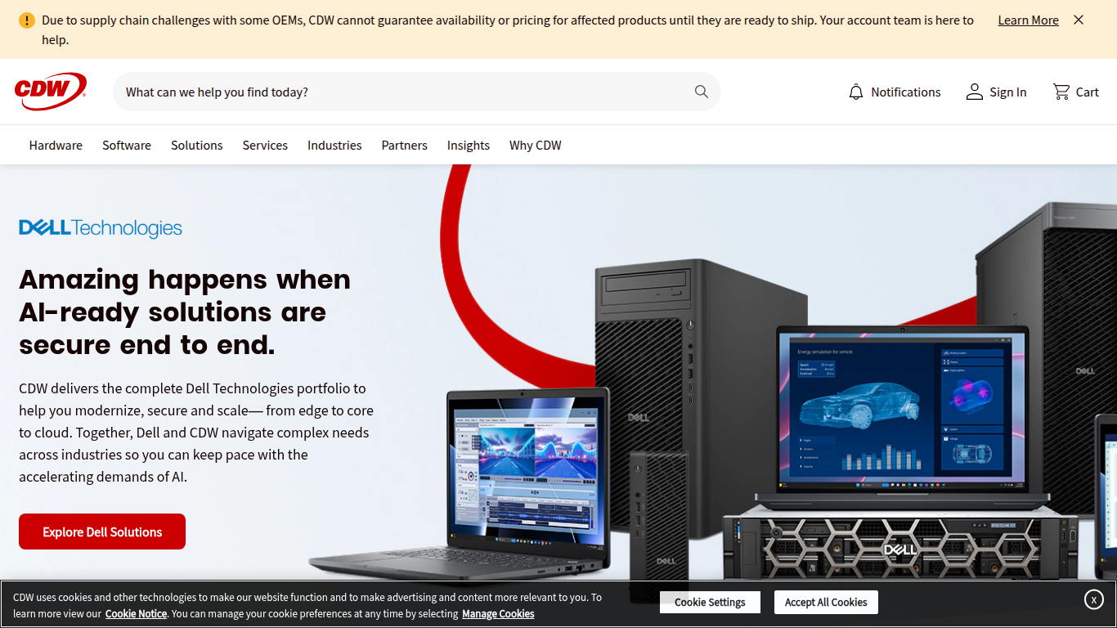Open the Software menu
This screenshot has width=1117, height=628.
pos(127,145)
